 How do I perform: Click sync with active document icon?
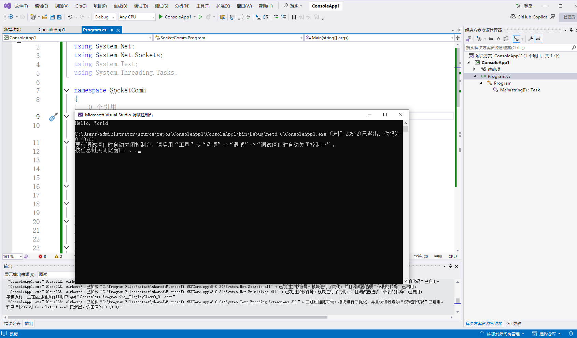491,39
